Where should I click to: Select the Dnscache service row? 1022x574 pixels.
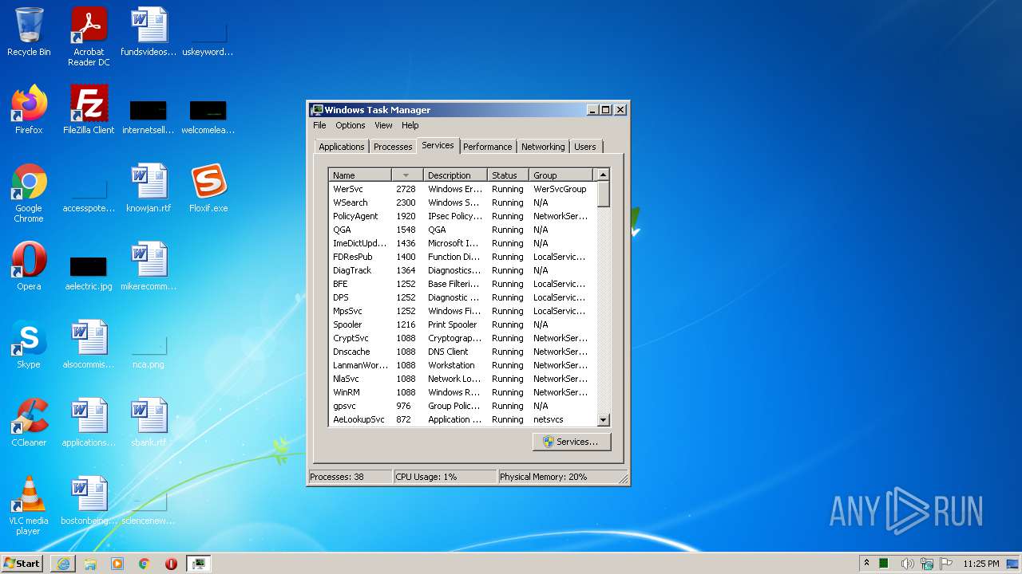[462, 352]
